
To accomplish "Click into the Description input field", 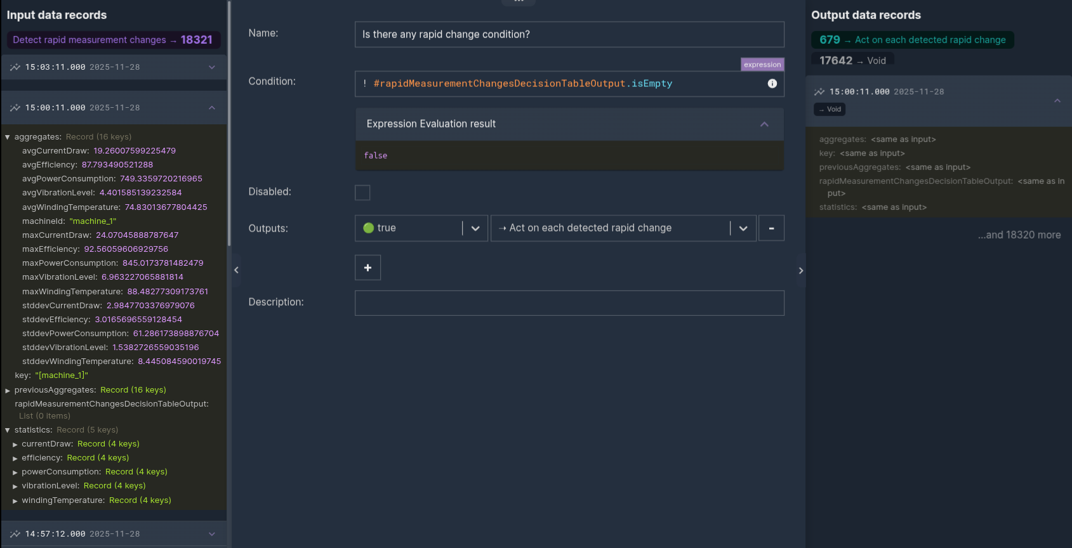I will (569, 303).
